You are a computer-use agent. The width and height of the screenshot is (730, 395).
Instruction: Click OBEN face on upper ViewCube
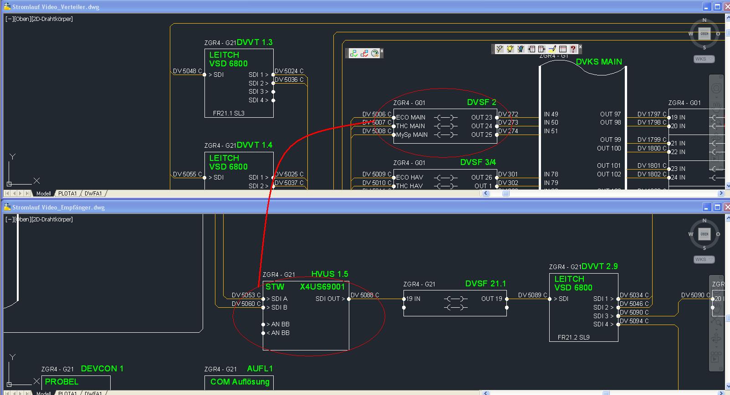click(704, 34)
